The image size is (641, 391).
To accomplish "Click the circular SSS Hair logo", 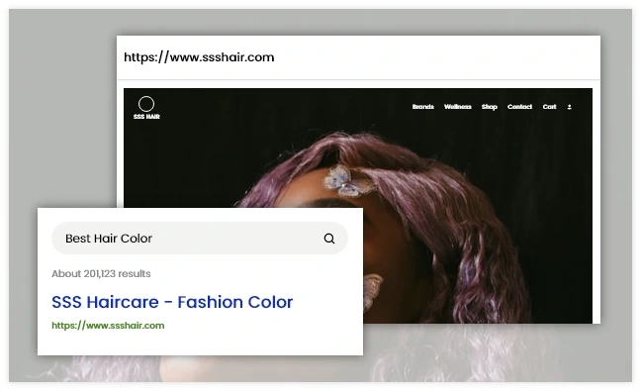I will tap(146, 104).
